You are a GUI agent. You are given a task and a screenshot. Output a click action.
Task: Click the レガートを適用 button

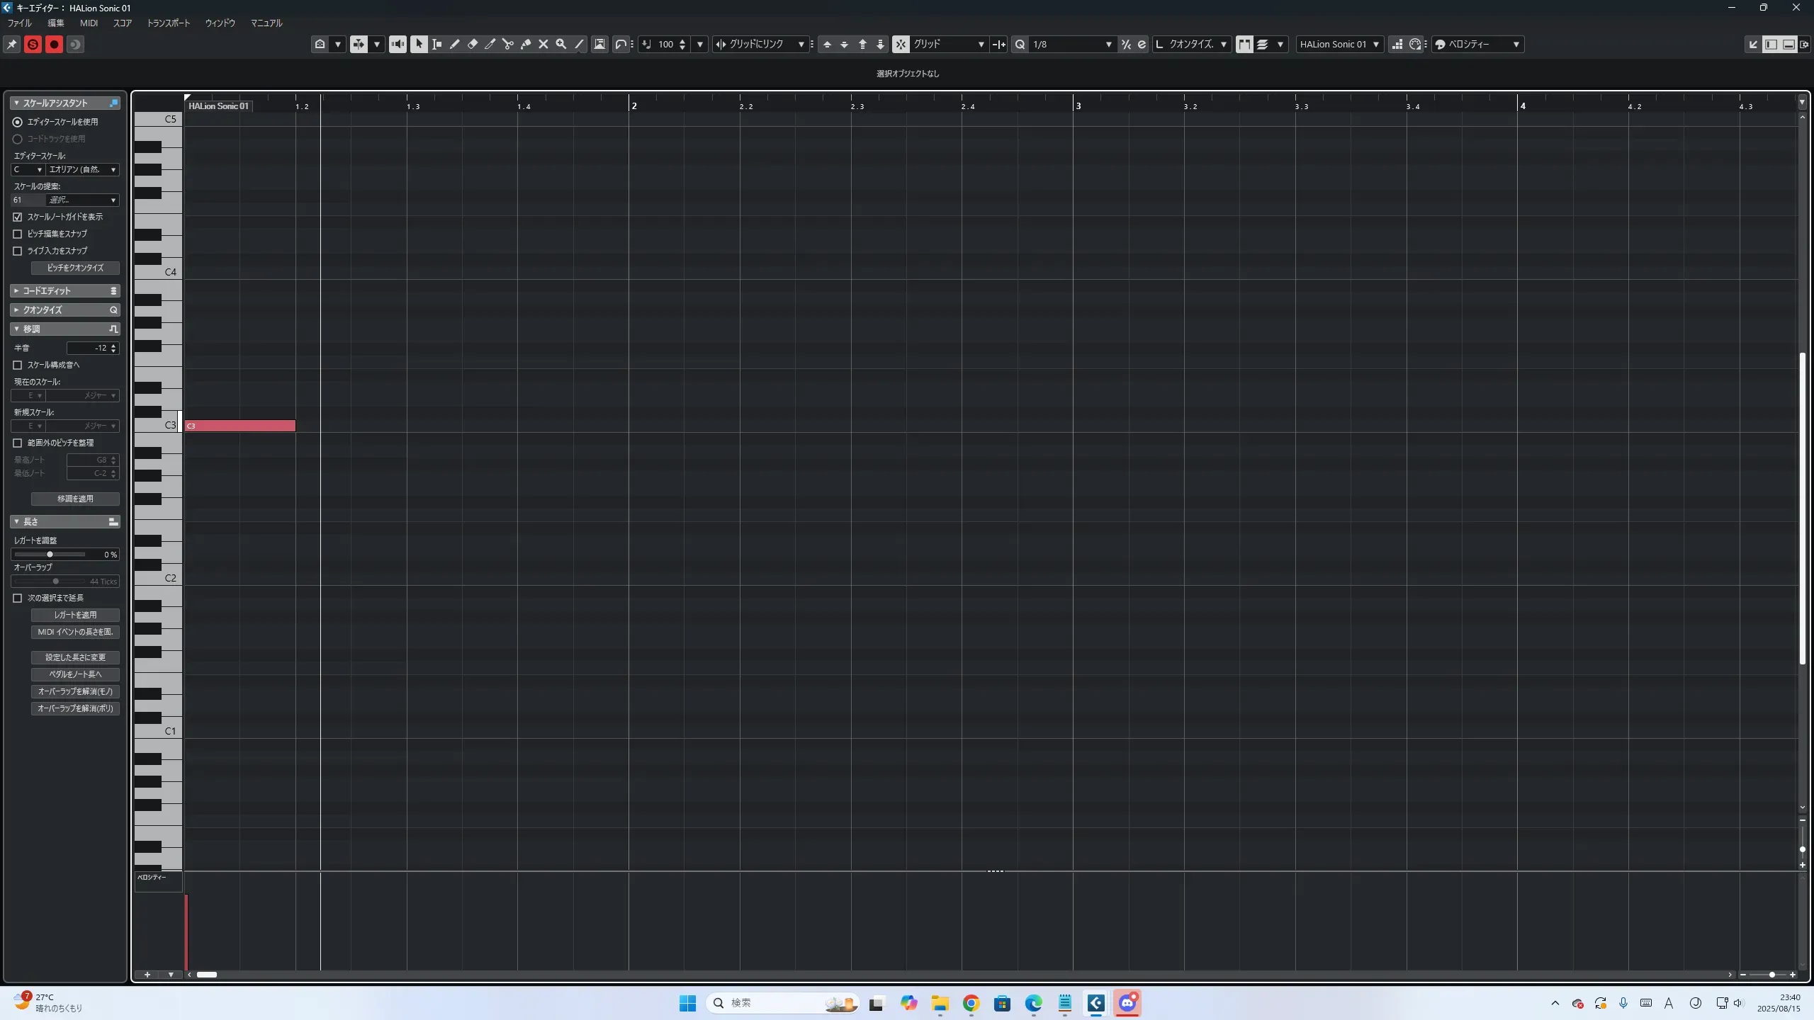coord(75,615)
